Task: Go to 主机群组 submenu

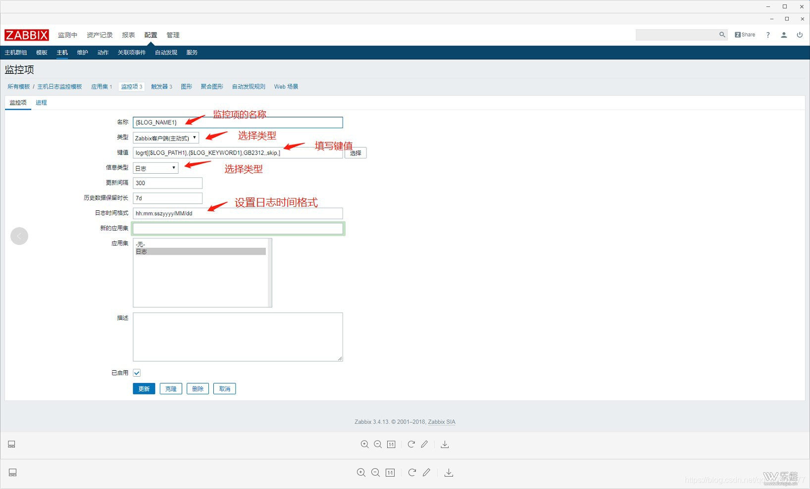Action: tap(16, 52)
